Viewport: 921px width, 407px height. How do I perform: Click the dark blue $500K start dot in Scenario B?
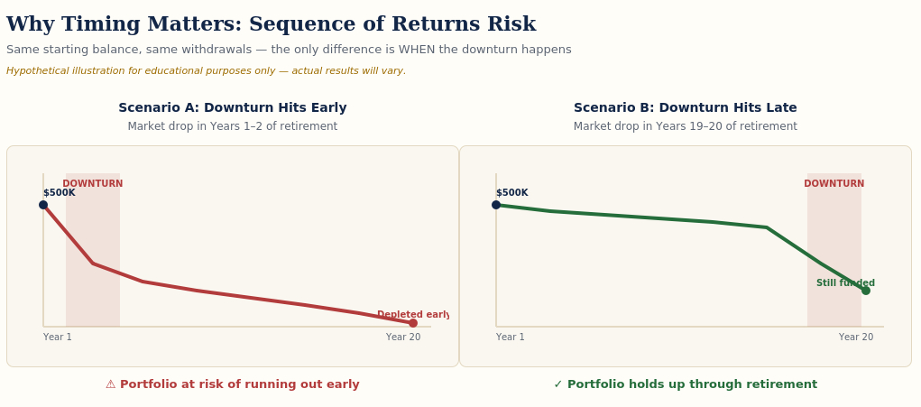[496, 205]
